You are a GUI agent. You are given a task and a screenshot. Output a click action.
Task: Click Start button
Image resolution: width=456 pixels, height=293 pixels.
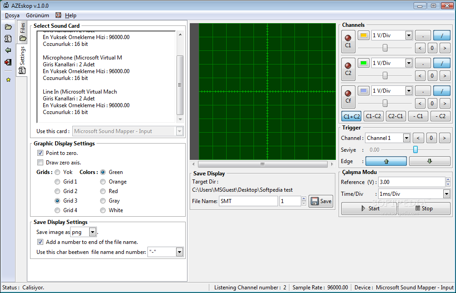[369, 209]
